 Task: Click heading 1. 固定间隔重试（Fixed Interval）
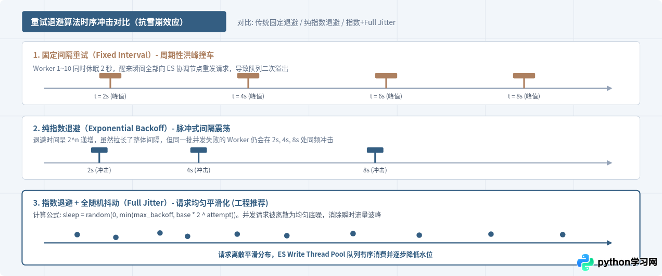tap(123, 55)
